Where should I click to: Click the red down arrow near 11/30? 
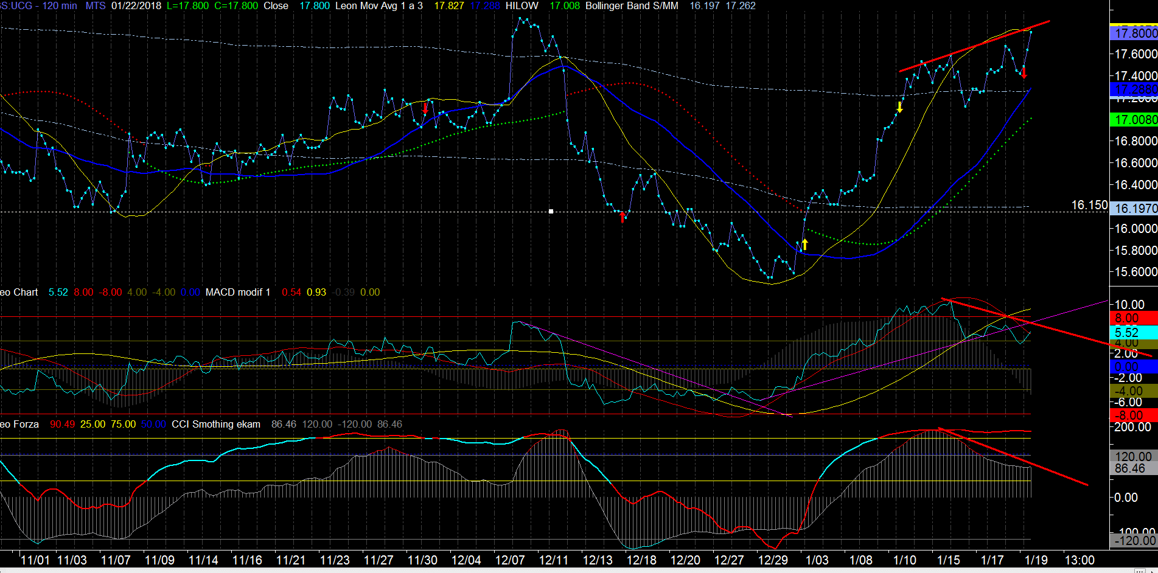point(425,108)
